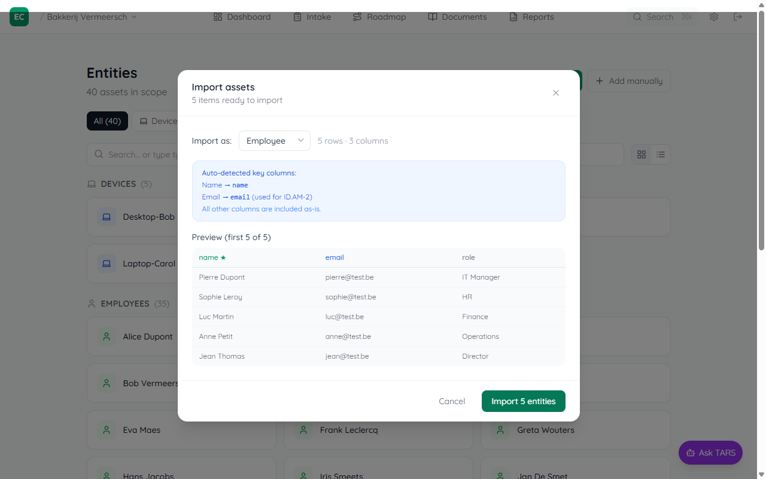This screenshot has width=766, height=479.
Task: Click the sign-out icon
Action: coord(737,17)
